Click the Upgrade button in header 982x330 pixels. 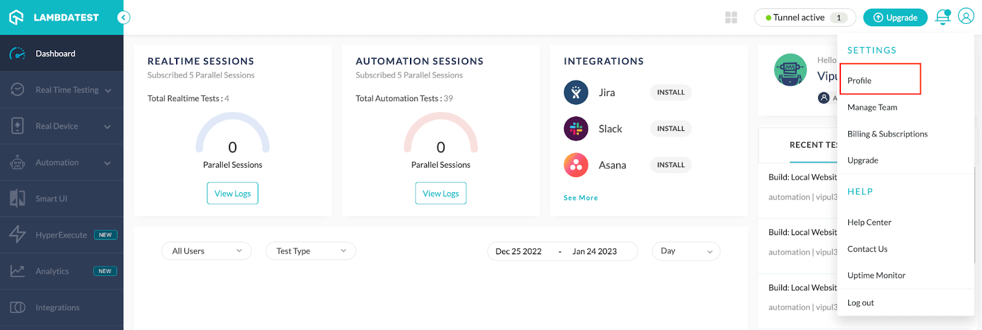(895, 18)
